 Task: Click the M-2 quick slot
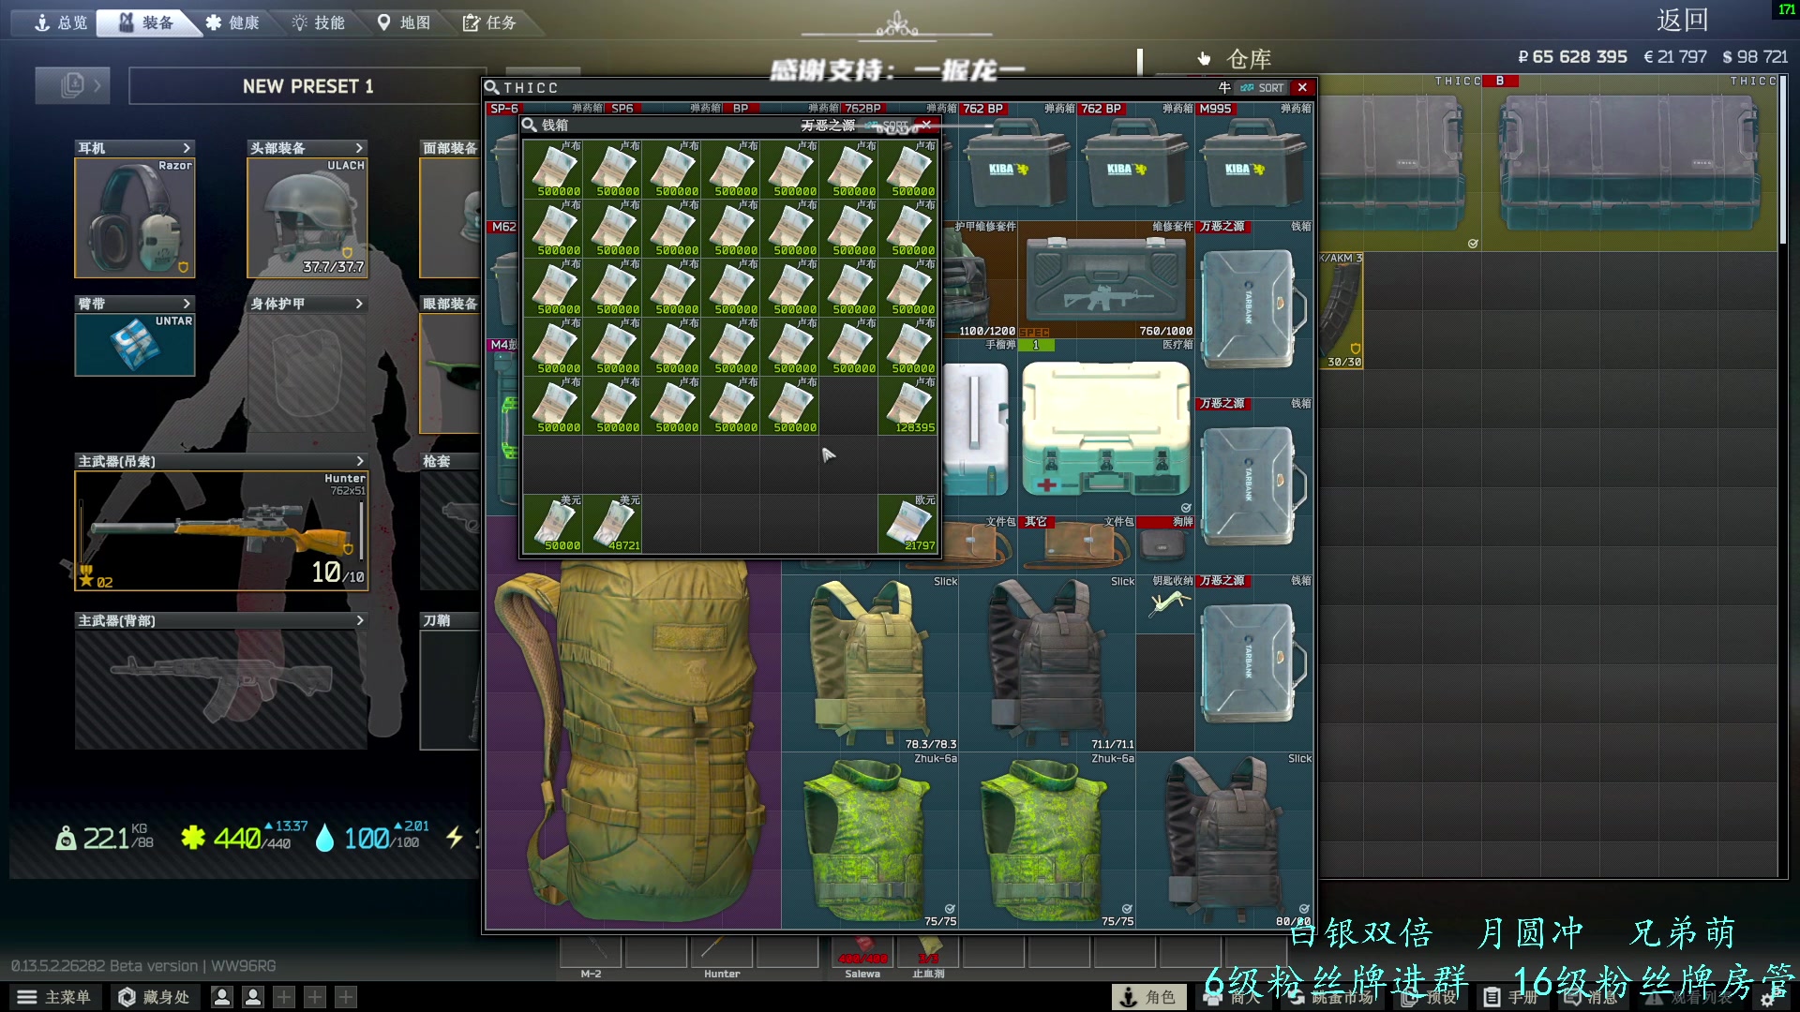(591, 952)
